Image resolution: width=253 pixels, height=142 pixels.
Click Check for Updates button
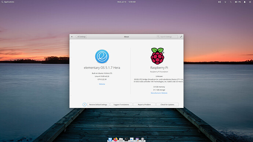tap(167, 105)
